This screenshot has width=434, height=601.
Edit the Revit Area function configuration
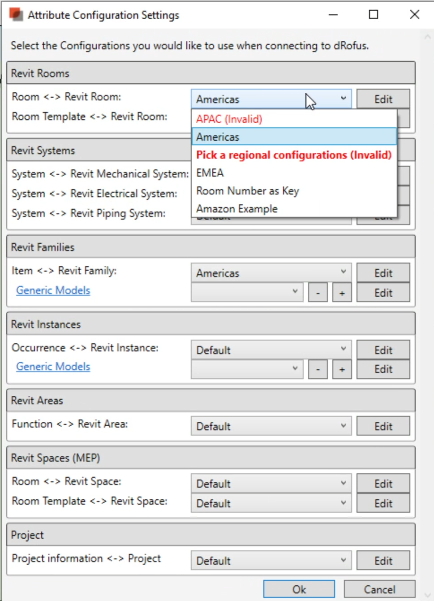383,426
